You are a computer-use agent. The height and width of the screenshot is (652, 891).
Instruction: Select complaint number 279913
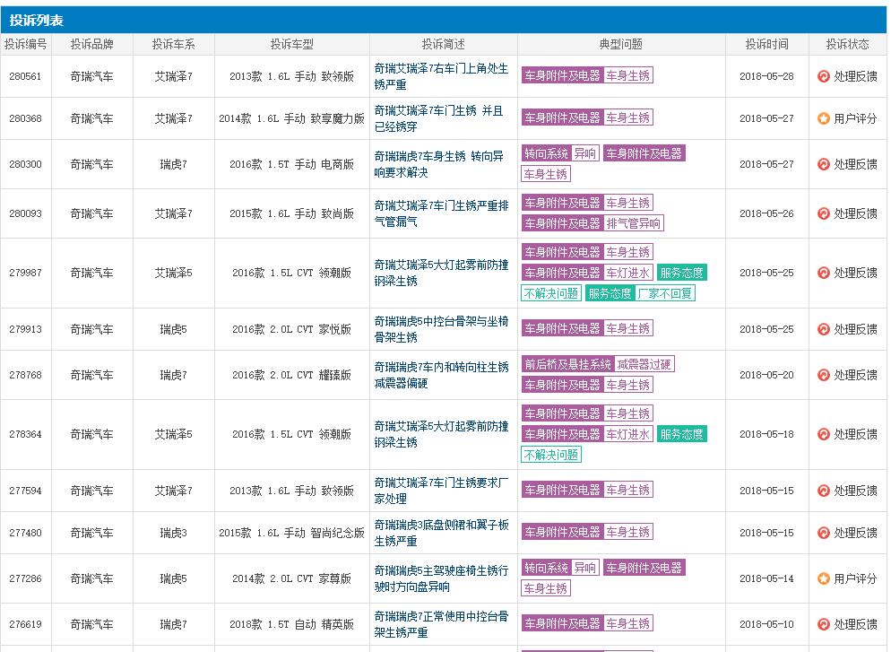pos(26,329)
